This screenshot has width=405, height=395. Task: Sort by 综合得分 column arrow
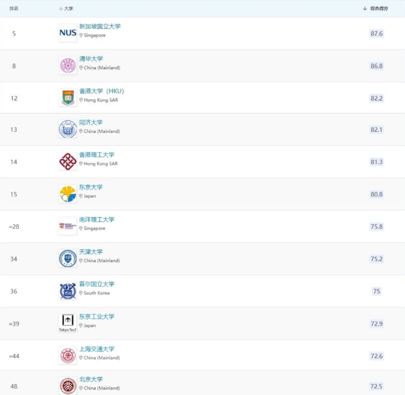tap(365, 9)
